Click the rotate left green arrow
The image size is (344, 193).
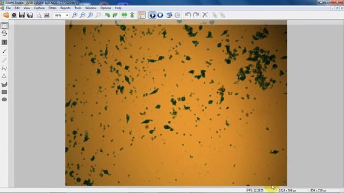[x=107, y=15]
